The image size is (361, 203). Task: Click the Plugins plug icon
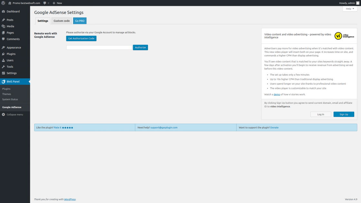pos(4,54)
